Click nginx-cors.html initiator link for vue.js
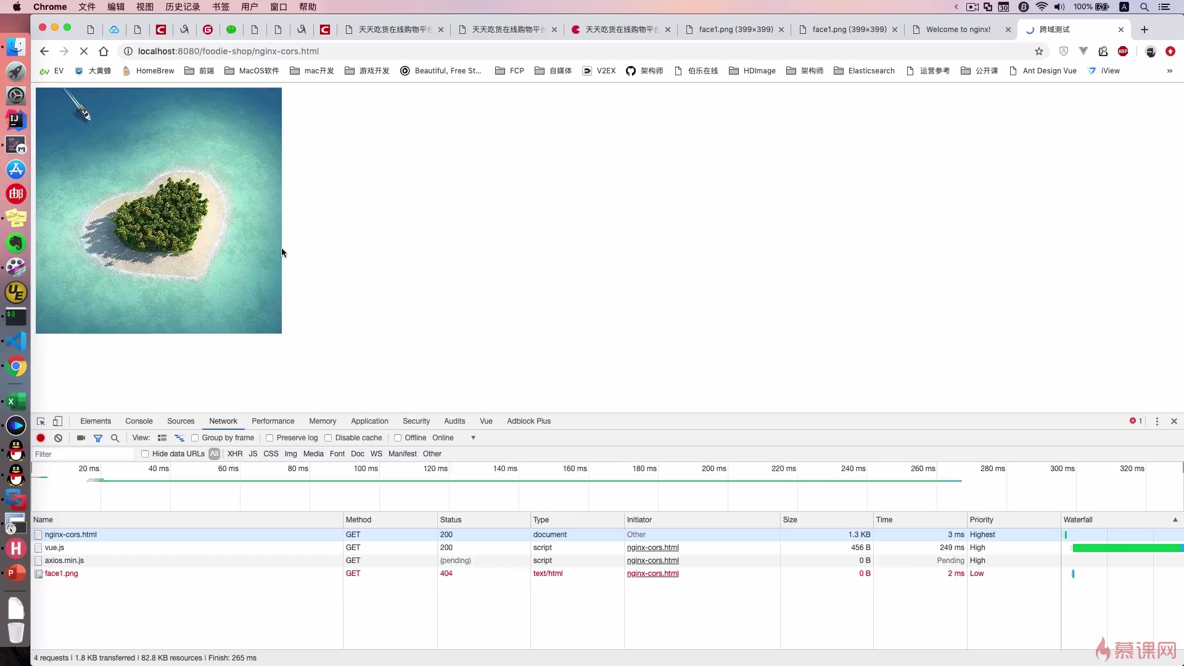The width and height of the screenshot is (1184, 666). [x=652, y=548]
